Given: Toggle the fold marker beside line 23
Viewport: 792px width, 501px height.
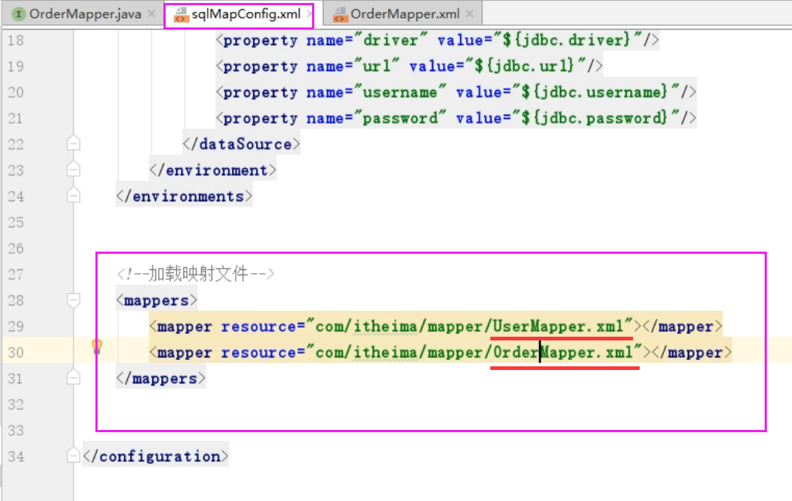Looking at the screenshot, I should pyautogui.click(x=73, y=169).
